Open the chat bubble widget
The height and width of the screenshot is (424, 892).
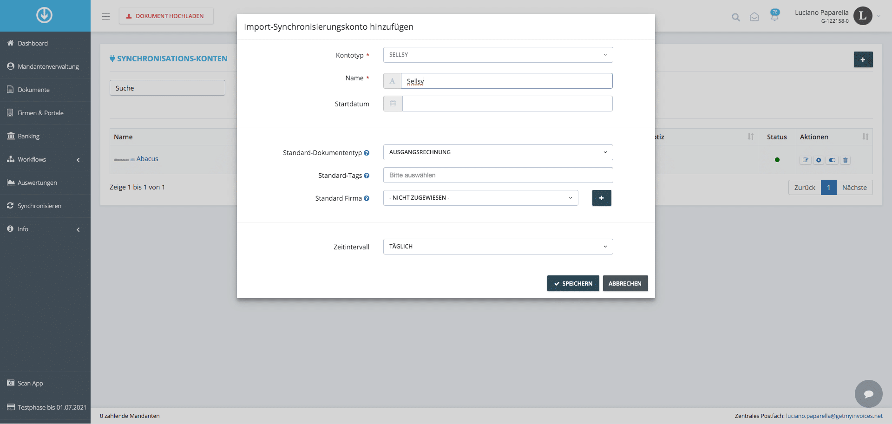tap(869, 394)
